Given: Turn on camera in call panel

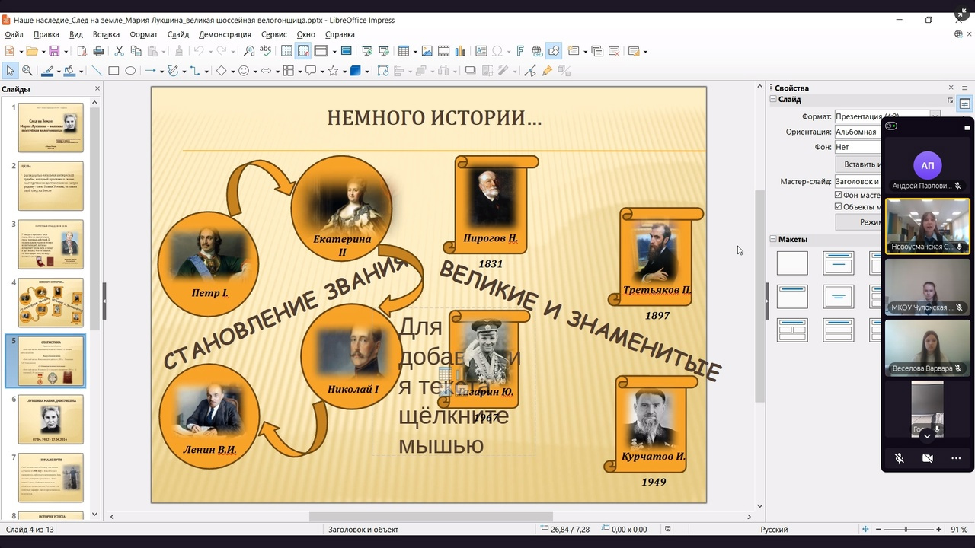Looking at the screenshot, I should pos(927,458).
